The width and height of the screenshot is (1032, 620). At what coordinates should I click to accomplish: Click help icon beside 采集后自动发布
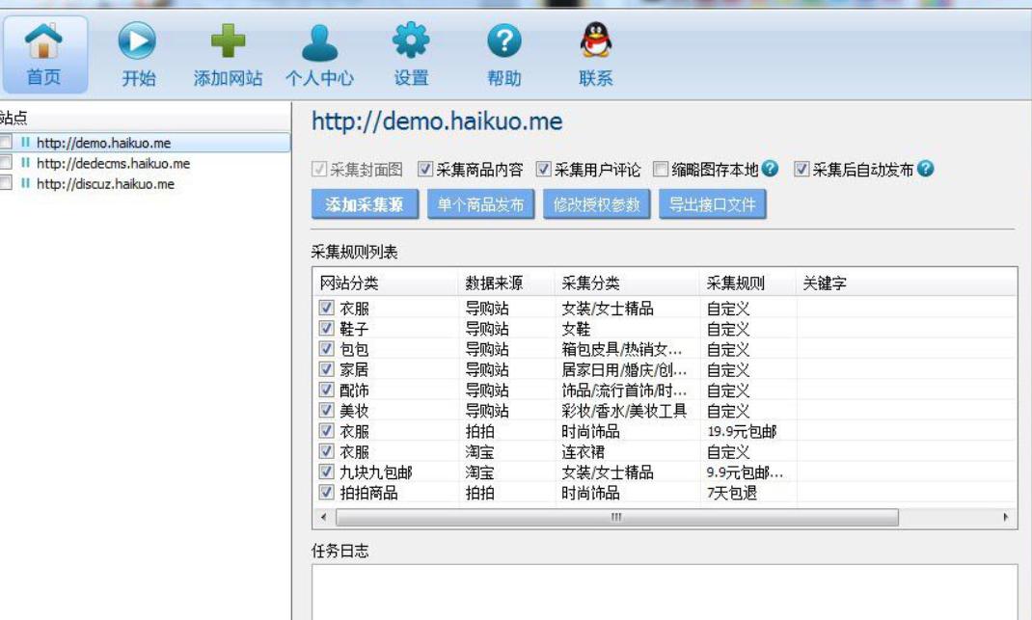tap(925, 169)
